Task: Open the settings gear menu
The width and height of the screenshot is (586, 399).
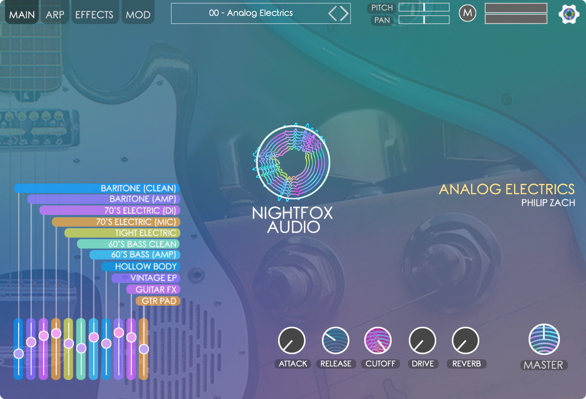Action: tap(569, 13)
